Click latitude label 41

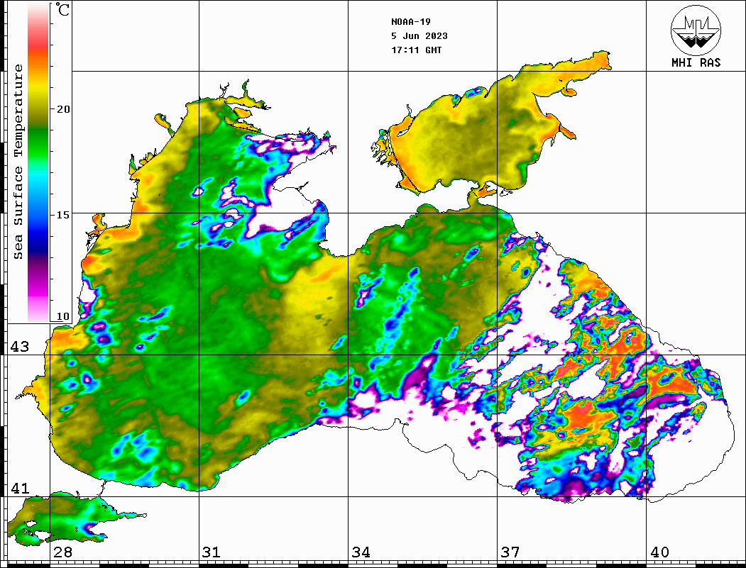coord(19,488)
